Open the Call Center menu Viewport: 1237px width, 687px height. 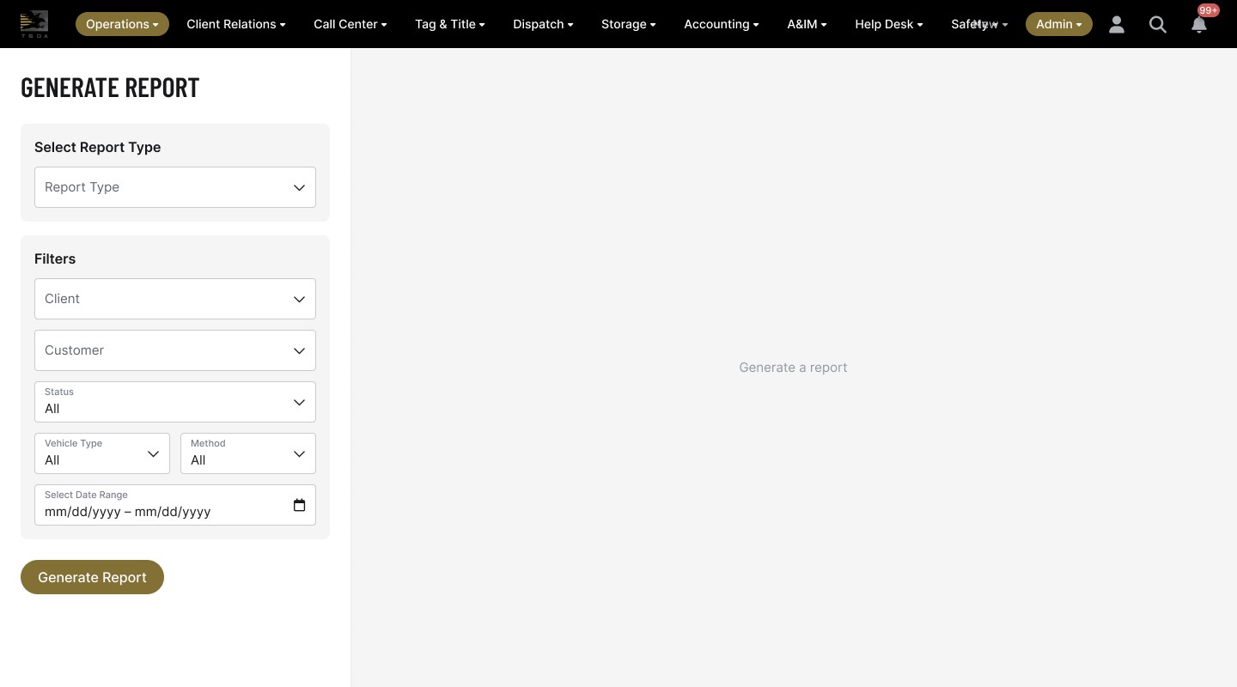350,24
